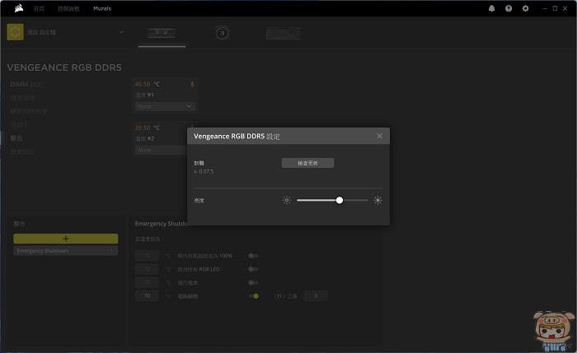This screenshot has width=577, height=353.
Task: Select the keyboard device thumbnail
Action: click(x=283, y=34)
